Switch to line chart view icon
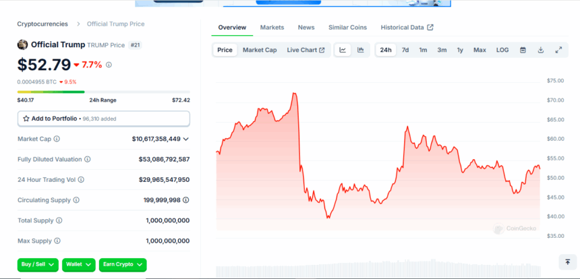The height and width of the screenshot is (279, 580). click(343, 50)
